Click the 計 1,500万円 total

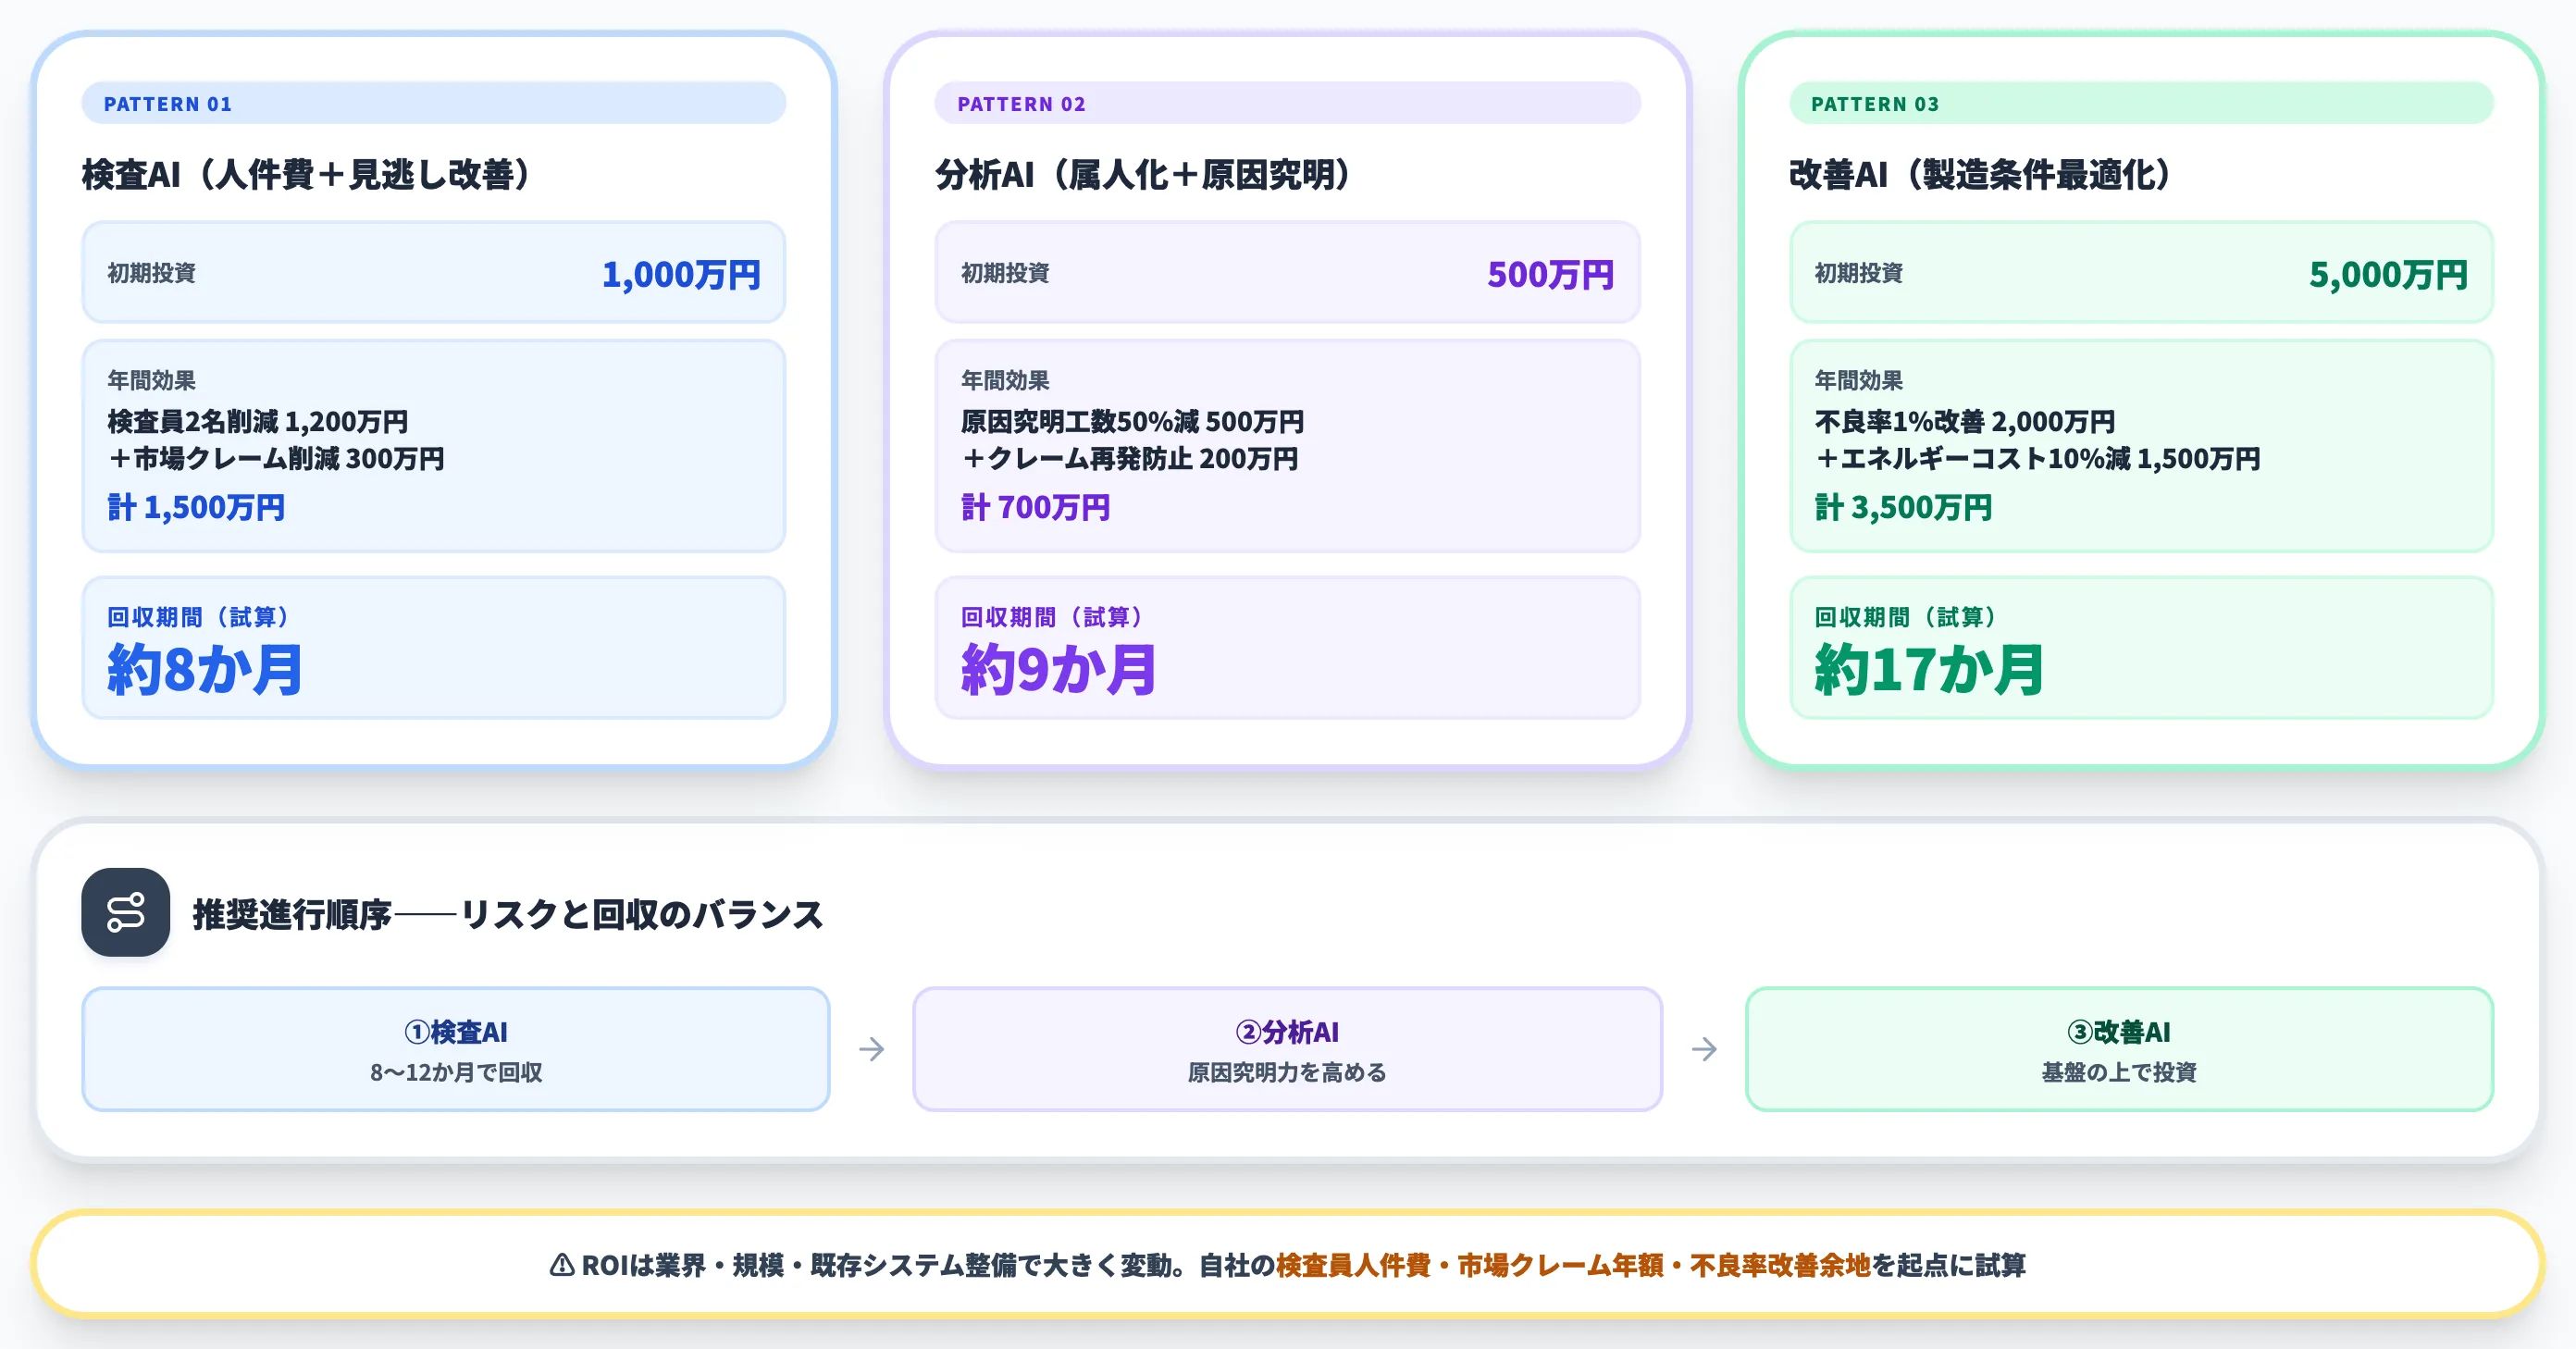pyautogui.click(x=196, y=507)
